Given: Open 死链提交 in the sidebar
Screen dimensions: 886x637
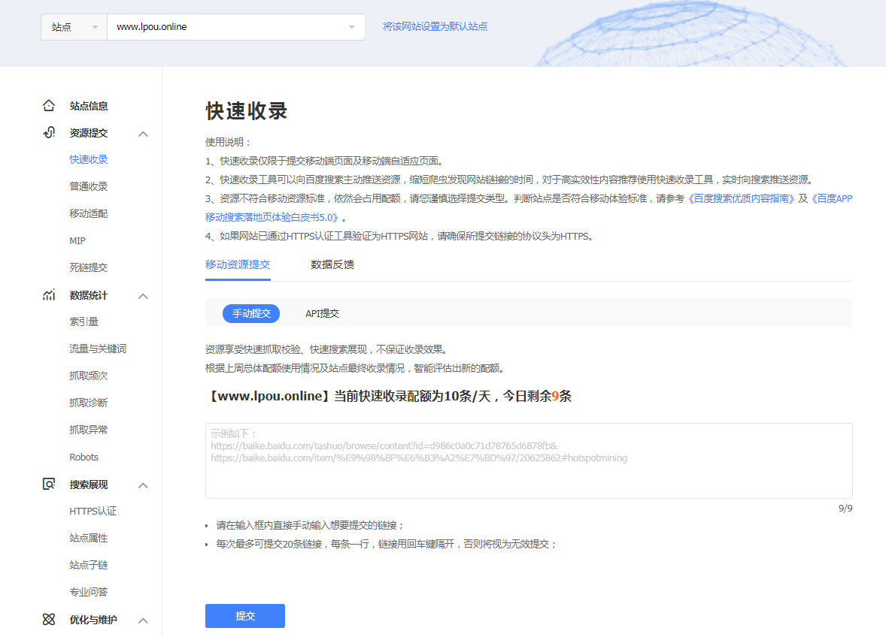Looking at the screenshot, I should tap(89, 267).
